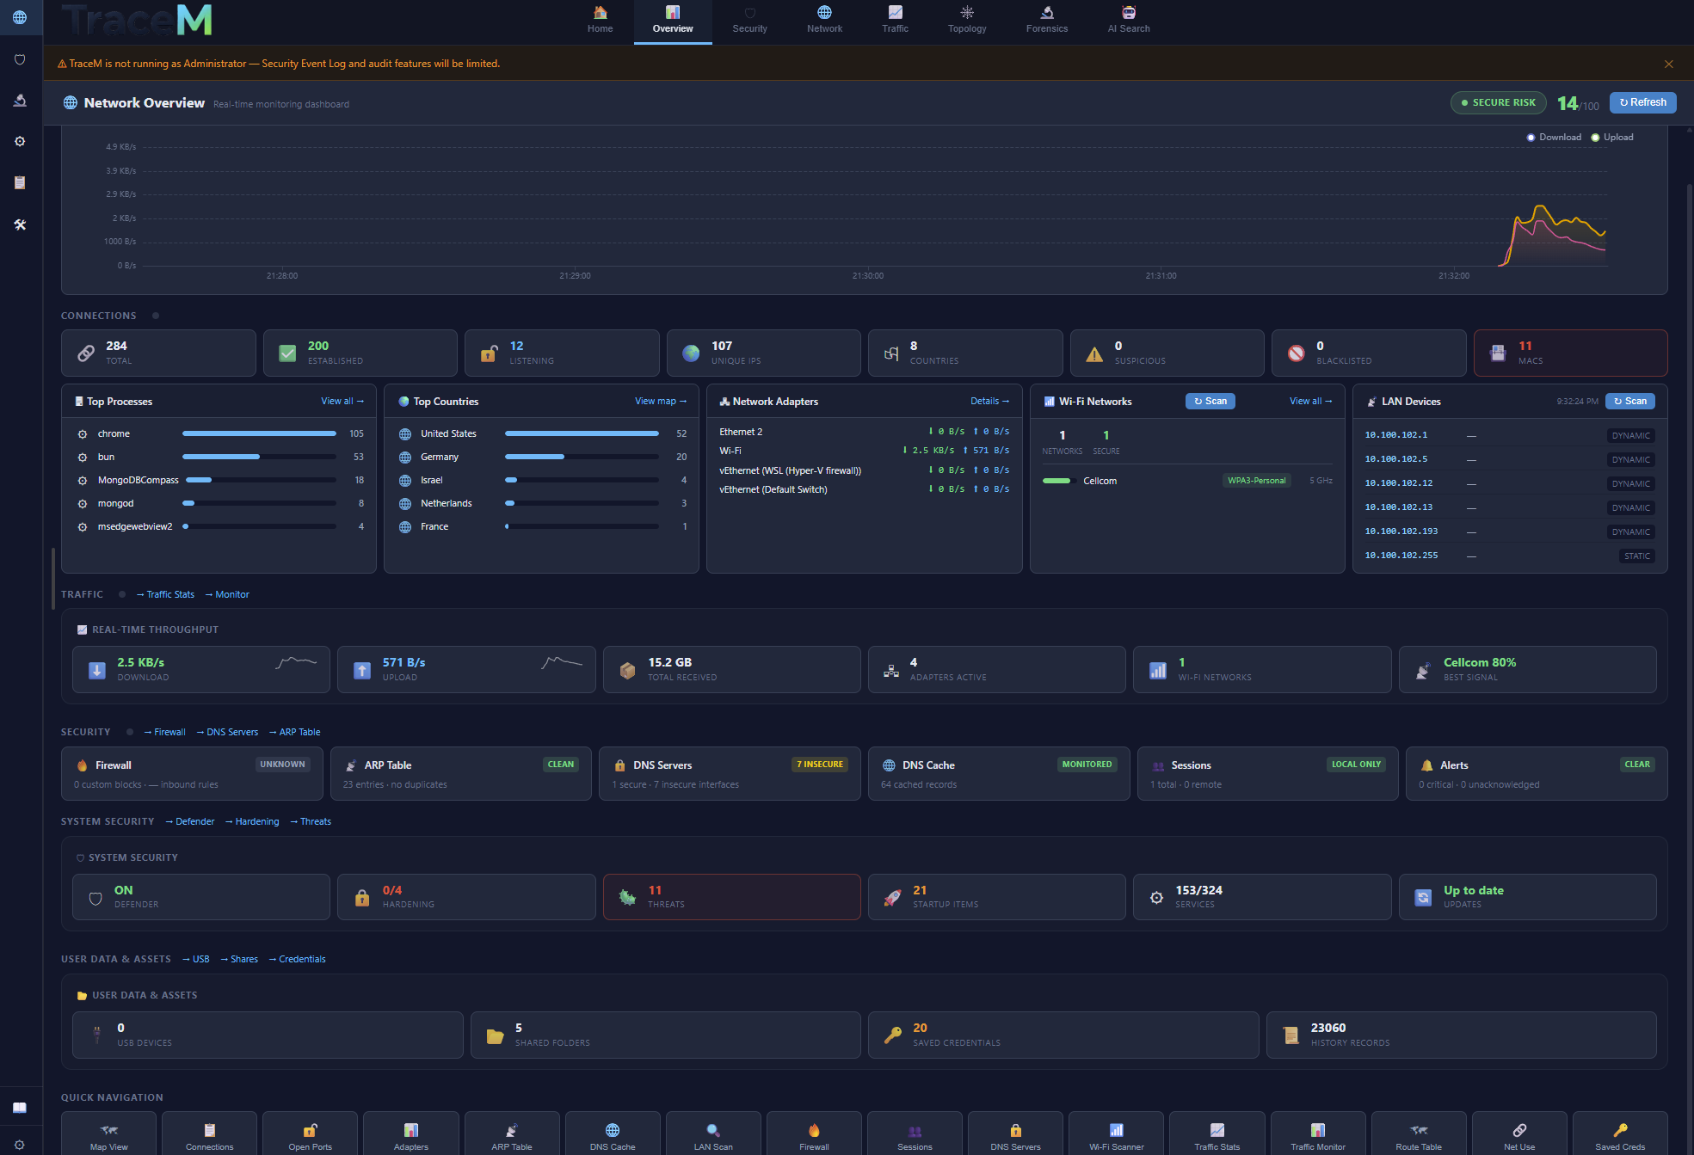This screenshot has width=1694, height=1155.
Task: Go to the Traffic tab
Action: (x=895, y=21)
